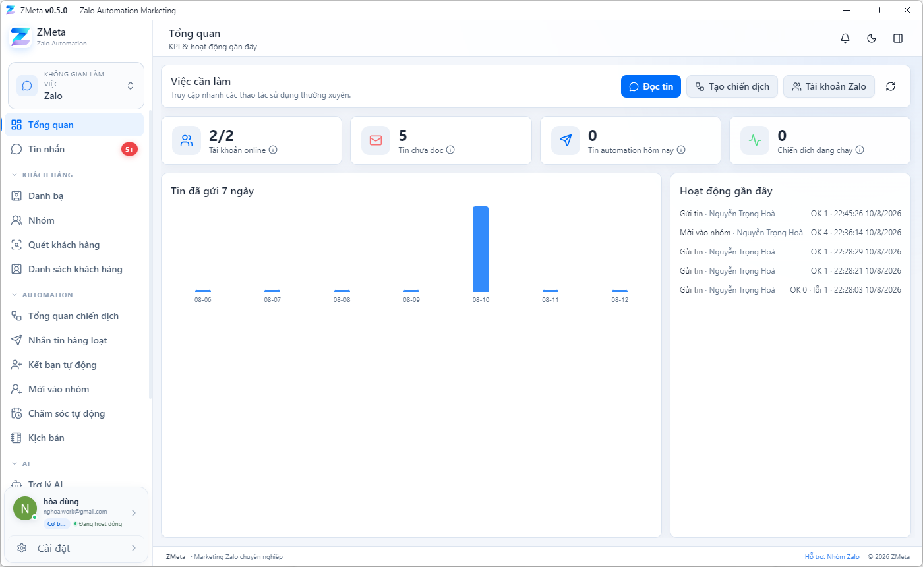The width and height of the screenshot is (923, 567).
Task: Select Quét khách hàng in sidebar
Action: coord(74,245)
